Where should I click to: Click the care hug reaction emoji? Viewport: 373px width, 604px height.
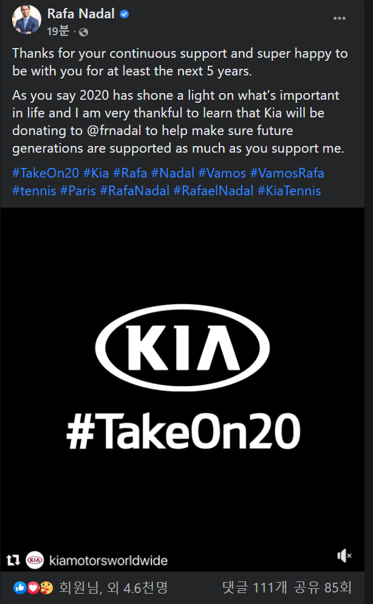tap(45, 588)
